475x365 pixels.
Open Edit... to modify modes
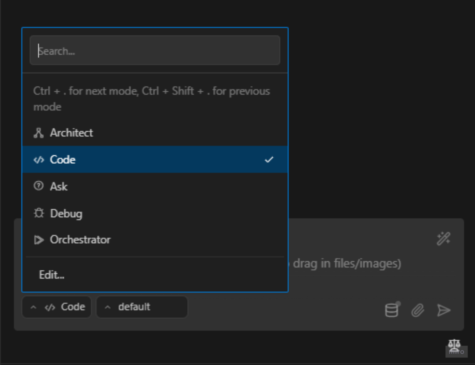[x=52, y=275]
